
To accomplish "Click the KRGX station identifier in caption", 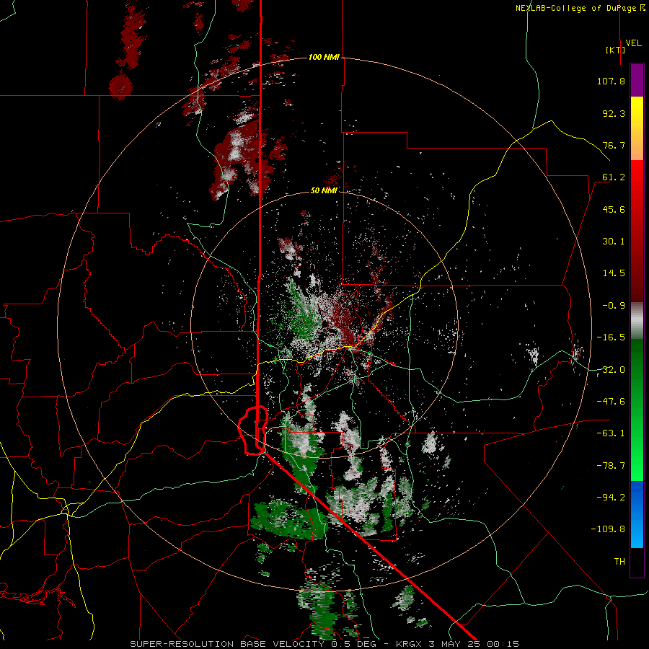I will pos(409,644).
